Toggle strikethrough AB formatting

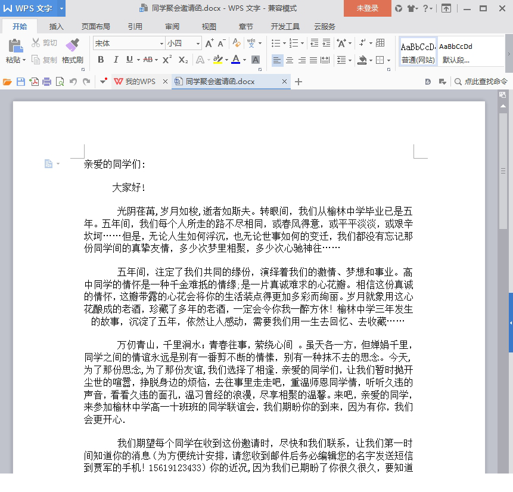click(148, 60)
